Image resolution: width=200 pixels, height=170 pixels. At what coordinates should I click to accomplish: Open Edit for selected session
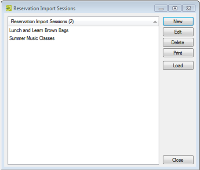(178, 32)
